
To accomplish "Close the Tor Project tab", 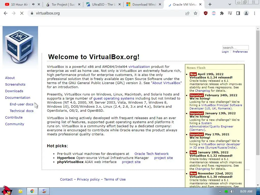I will tap(79, 5).
